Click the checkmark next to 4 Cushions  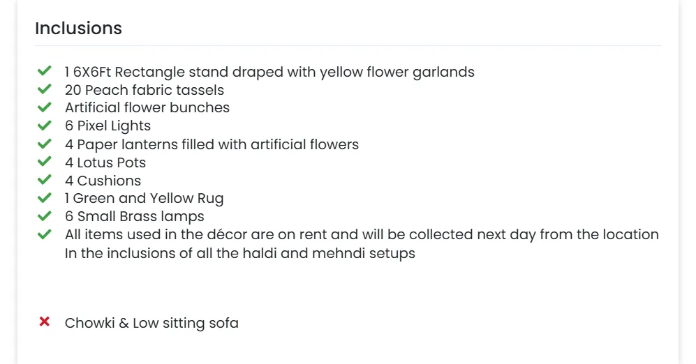[x=45, y=180]
